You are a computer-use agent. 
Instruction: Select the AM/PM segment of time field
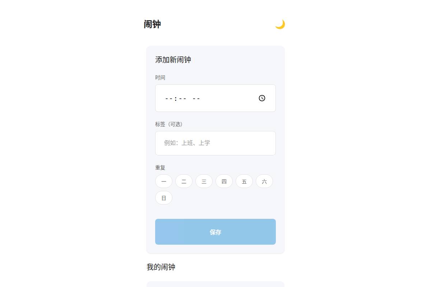(x=196, y=98)
